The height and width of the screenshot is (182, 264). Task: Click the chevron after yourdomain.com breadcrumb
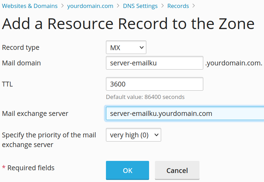(118, 6)
